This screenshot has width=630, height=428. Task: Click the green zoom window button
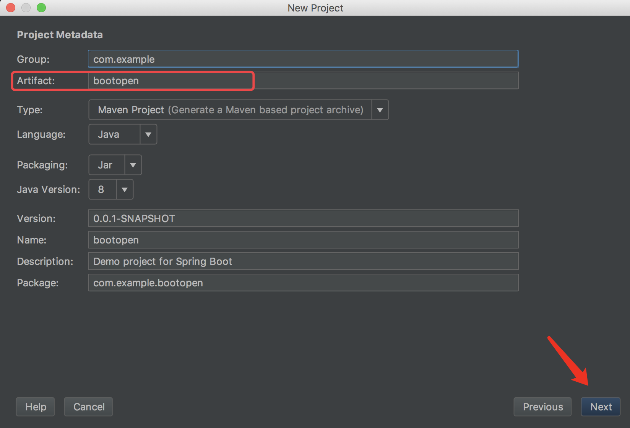point(41,8)
